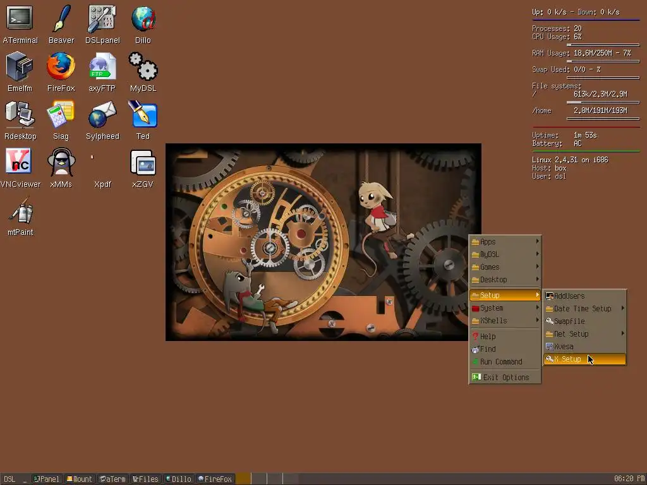Click the Panel taskbar button

tap(47, 479)
